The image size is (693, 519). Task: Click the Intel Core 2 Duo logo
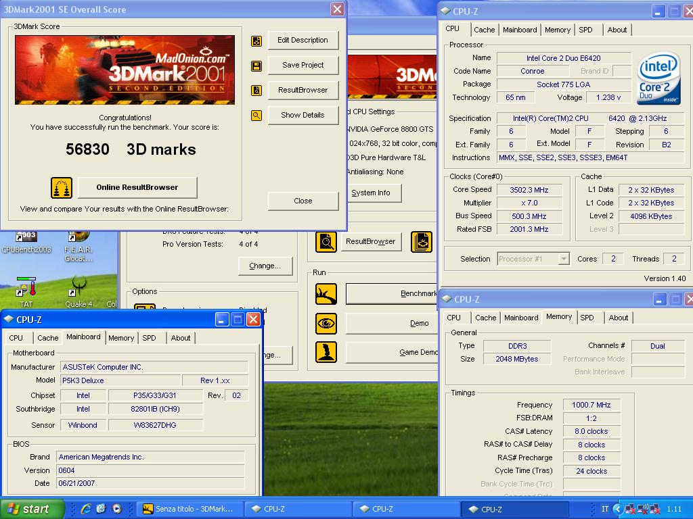[658, 78]
